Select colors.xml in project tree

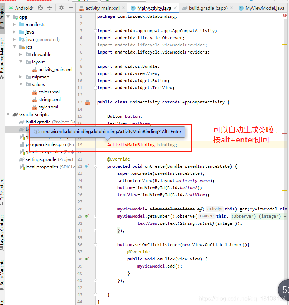[46, 92]
